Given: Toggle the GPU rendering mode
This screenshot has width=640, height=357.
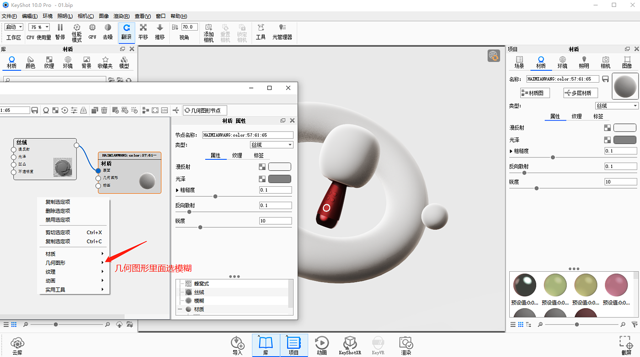Looking at the screenshot, I should point(92,32).
